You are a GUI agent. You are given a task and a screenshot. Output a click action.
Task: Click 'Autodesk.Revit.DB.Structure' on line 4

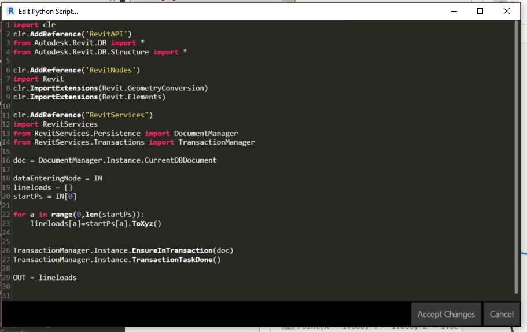coord(91,52)
